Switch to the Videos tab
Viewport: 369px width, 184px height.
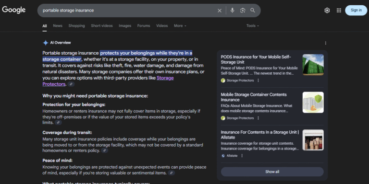tap(162, 26)
